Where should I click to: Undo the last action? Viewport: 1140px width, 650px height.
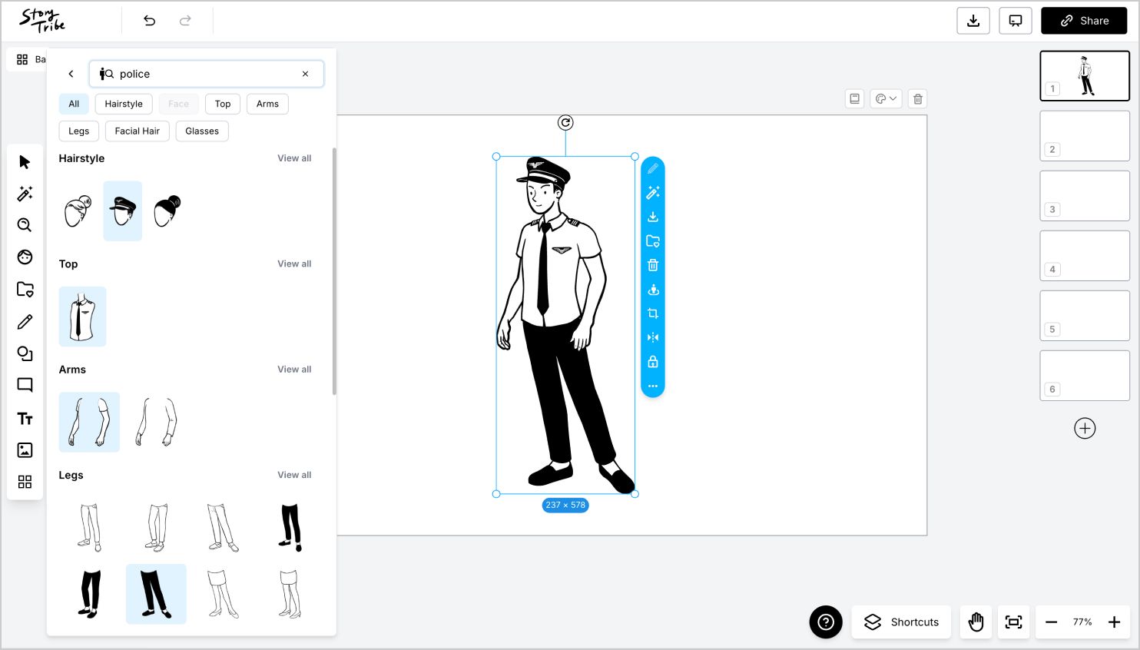pyautogui.click(x=150, y=21)
